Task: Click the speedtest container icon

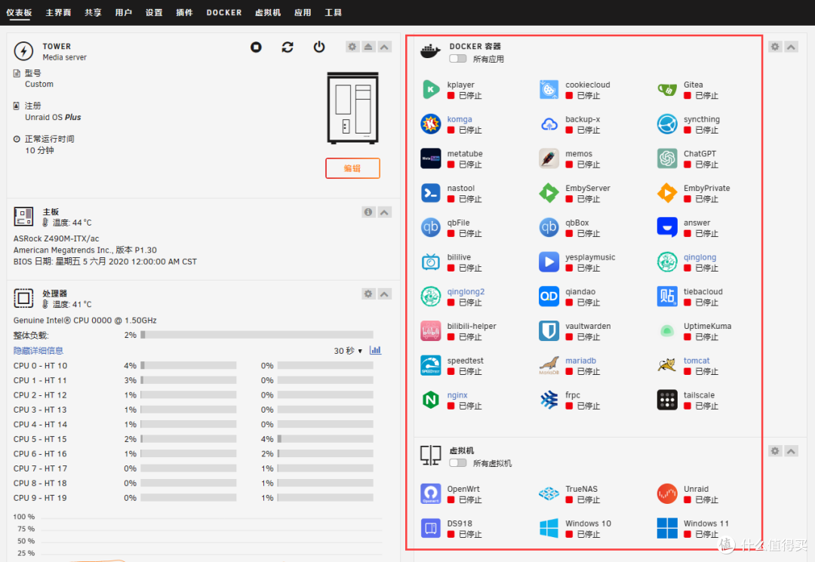Action: click(430, 365)
